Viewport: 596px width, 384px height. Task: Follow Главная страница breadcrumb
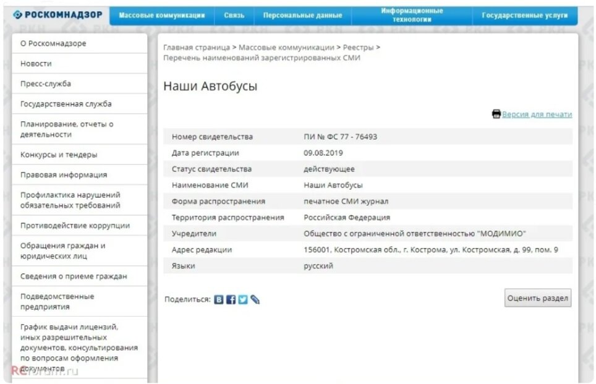(197, 48)
